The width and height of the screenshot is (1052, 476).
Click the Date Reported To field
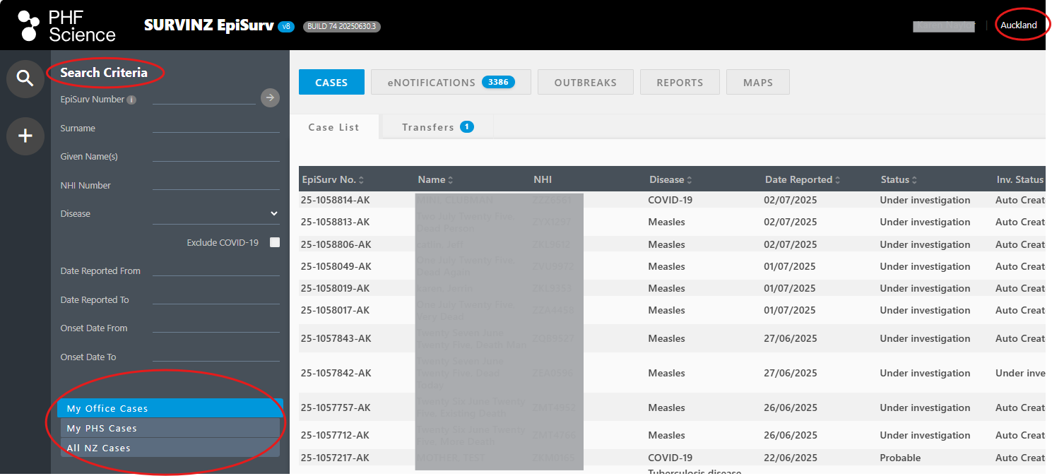tap(216, 299)
